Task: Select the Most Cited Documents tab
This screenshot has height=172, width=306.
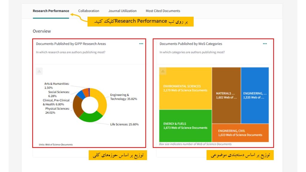Action: click(163, 11)
